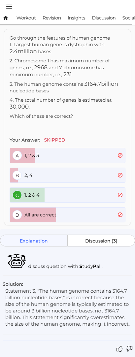
Task: Click the block icon on option D
Action: 120,215
